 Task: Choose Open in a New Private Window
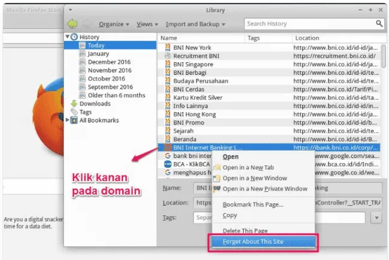click(265, 189)
